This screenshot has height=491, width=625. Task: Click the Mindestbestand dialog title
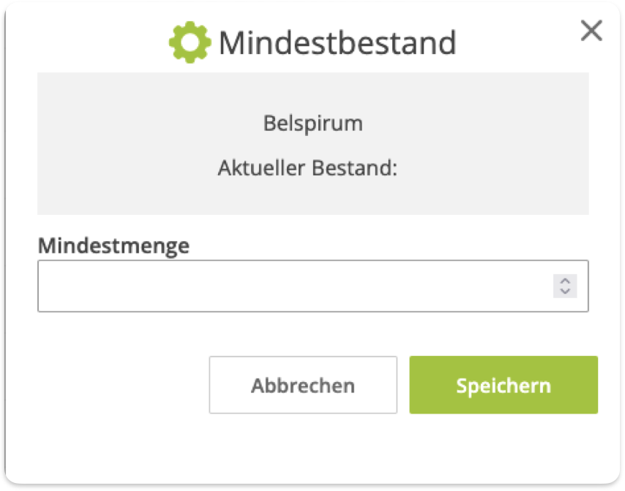pos(337,42)
